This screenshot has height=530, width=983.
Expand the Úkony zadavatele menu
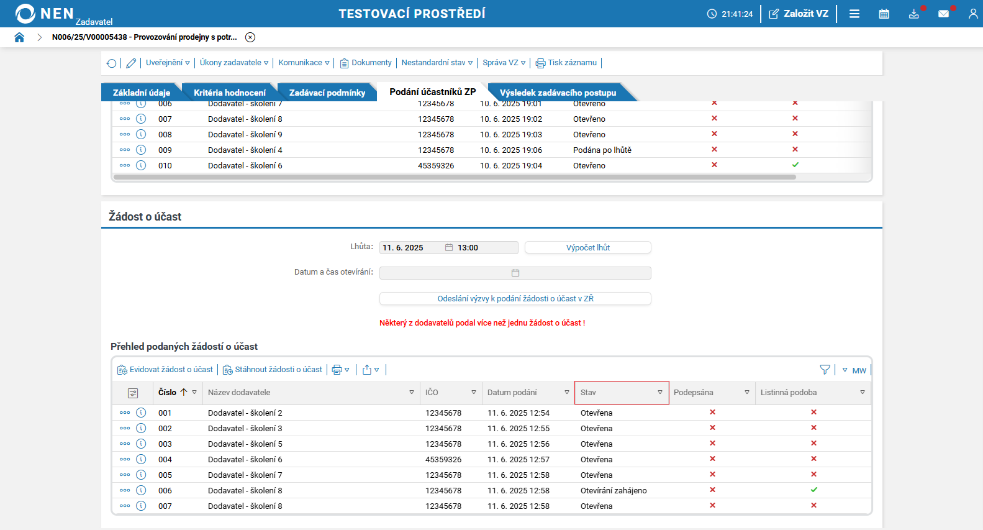[x=234, y=63]
